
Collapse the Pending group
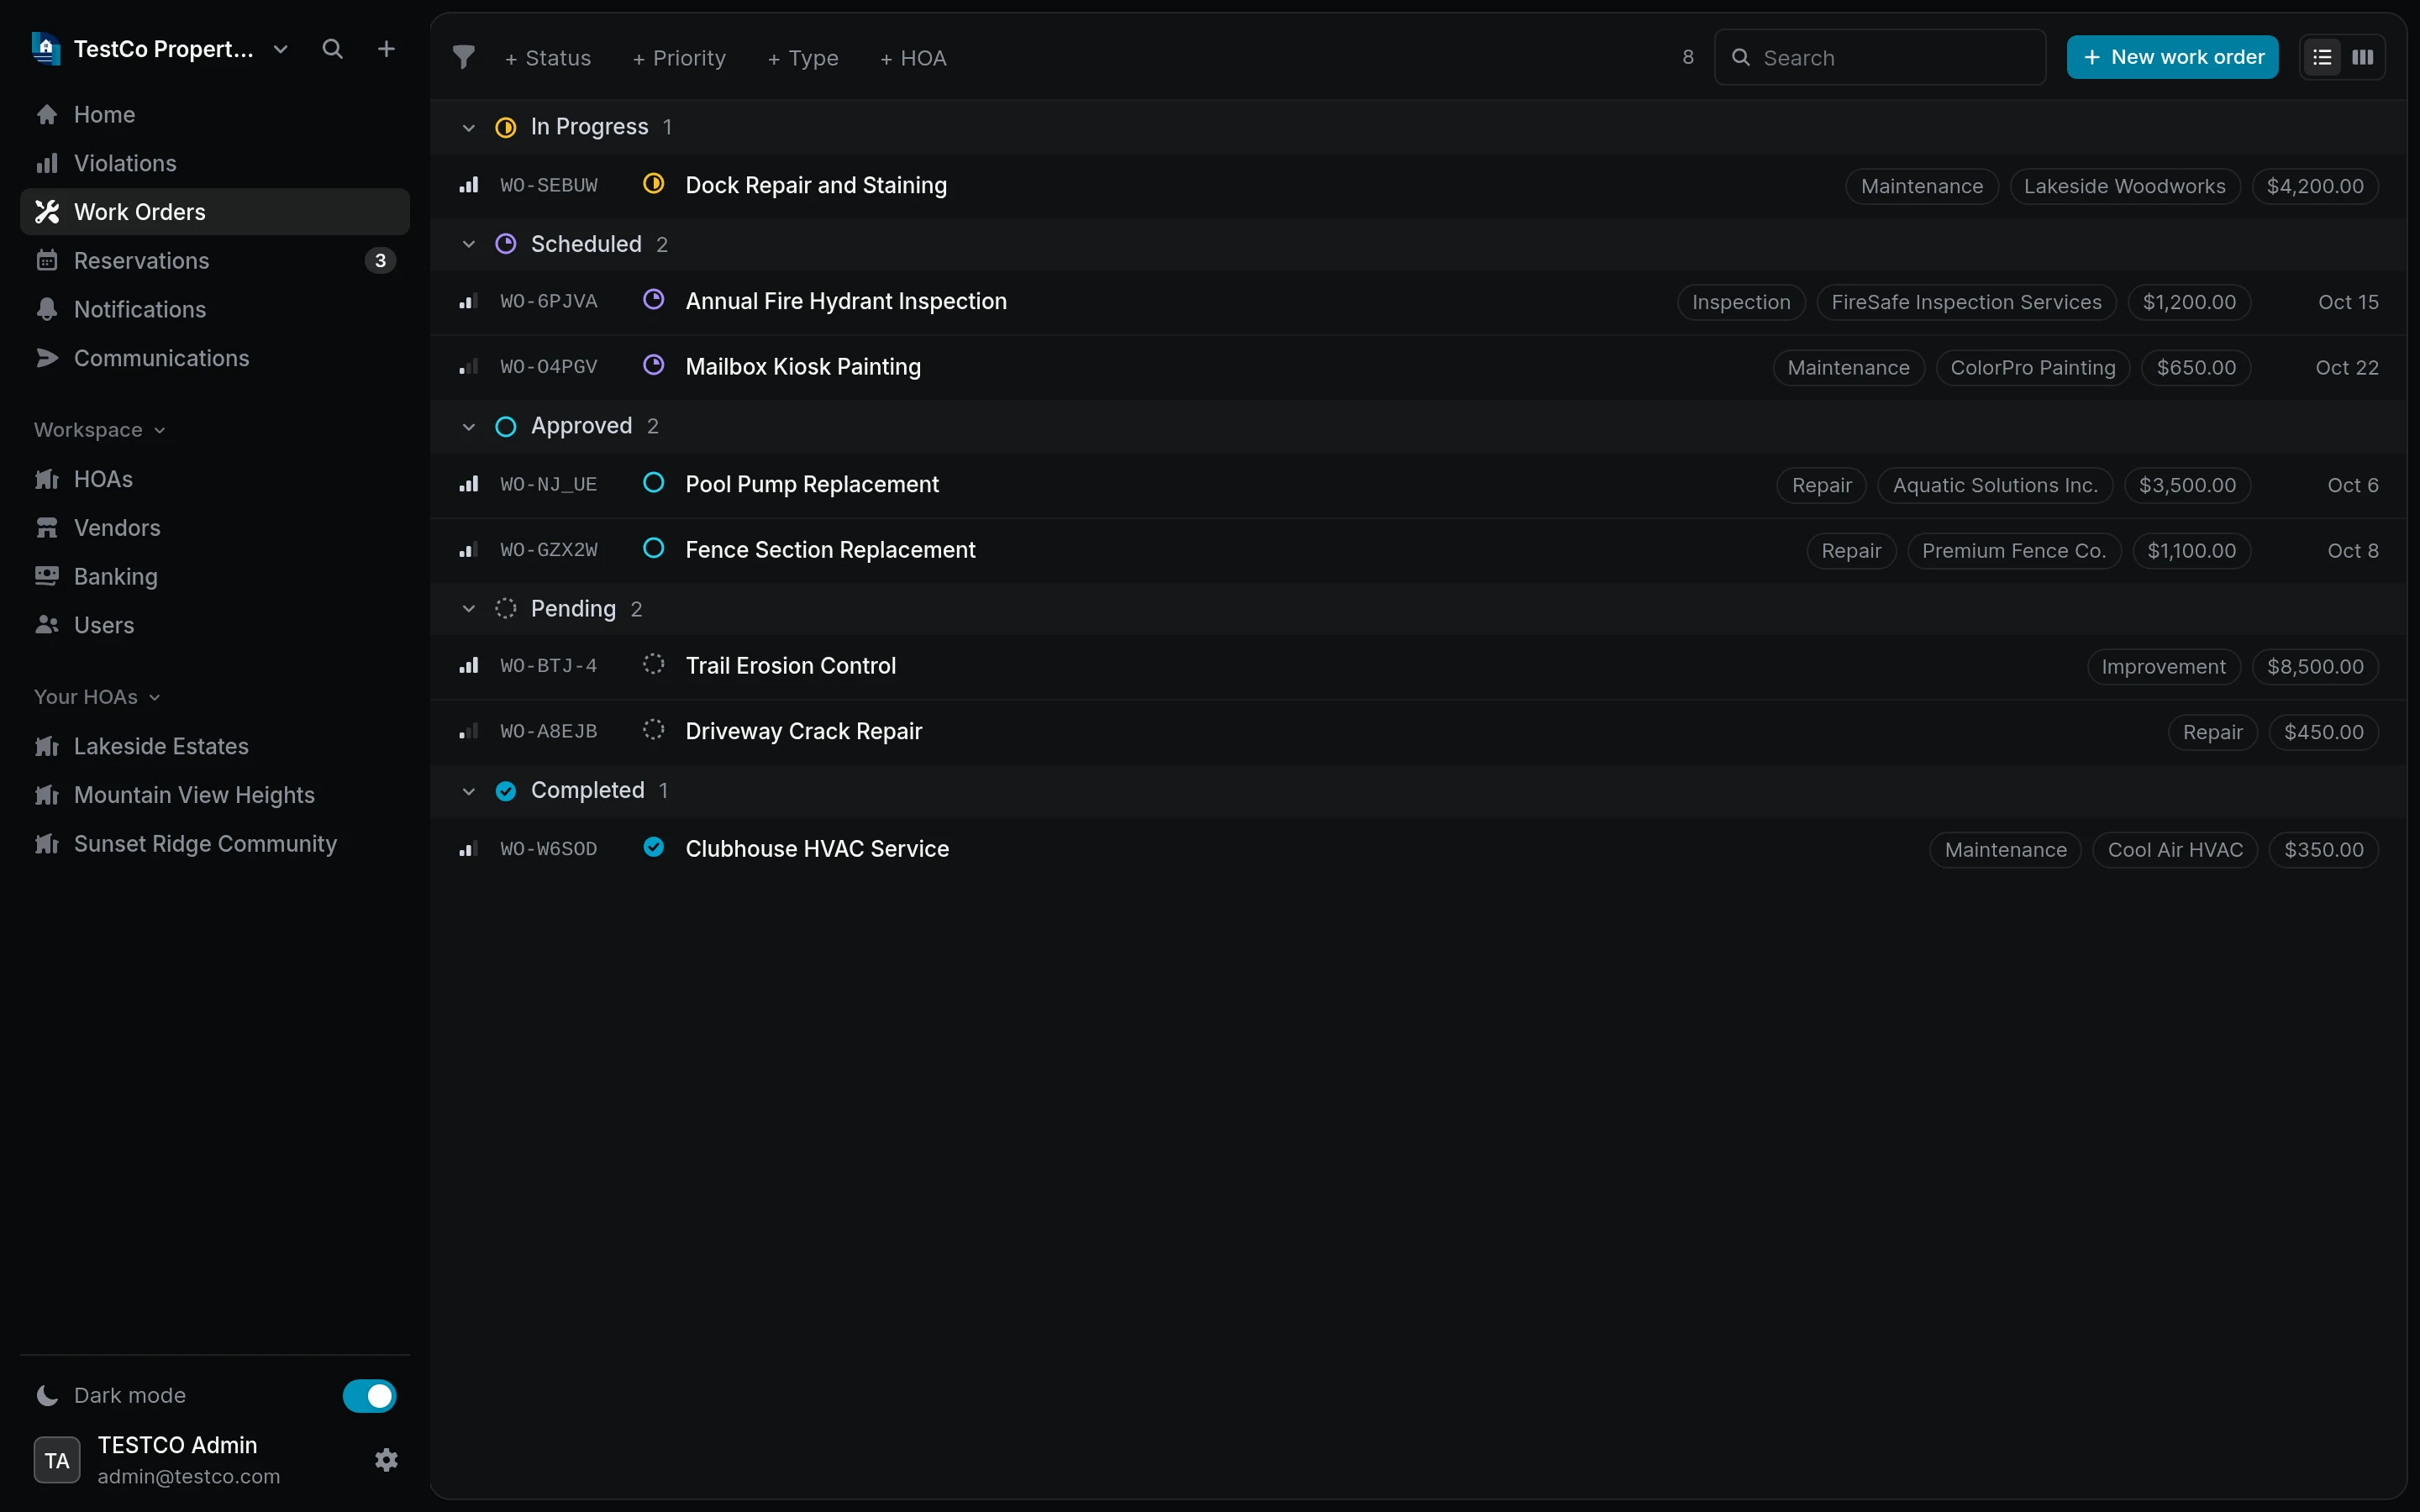pyautogui.click(x=468, y=609)
